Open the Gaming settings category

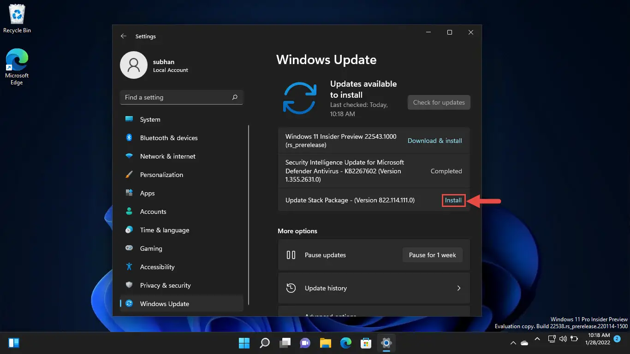pyautogui.click(x=181, y=248)
